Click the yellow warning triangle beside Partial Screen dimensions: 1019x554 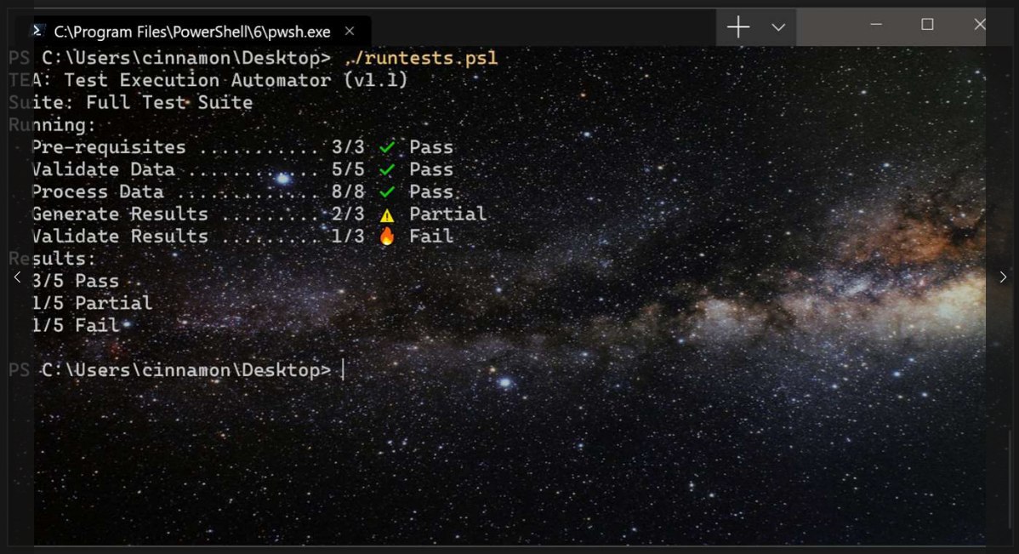point(387,214)
